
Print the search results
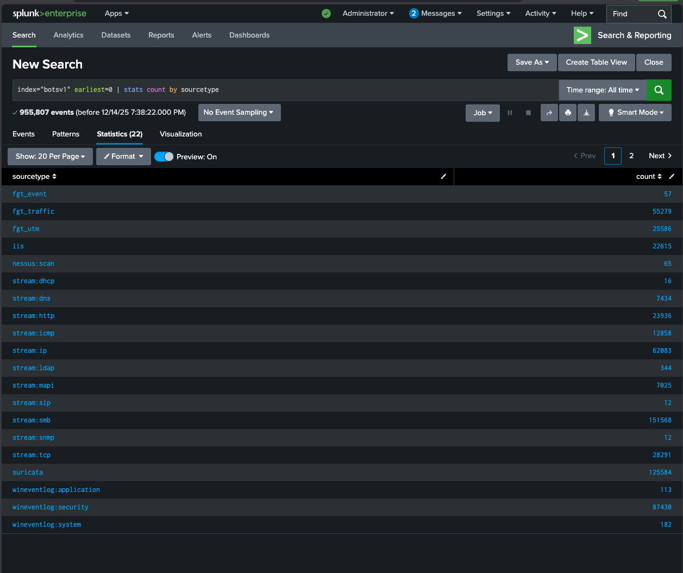point(568,113)
